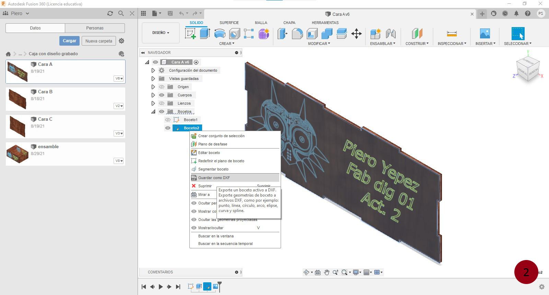Save the document with floppy icon
This screenshot has height=295, width=549.
click(x=170, y=13)
